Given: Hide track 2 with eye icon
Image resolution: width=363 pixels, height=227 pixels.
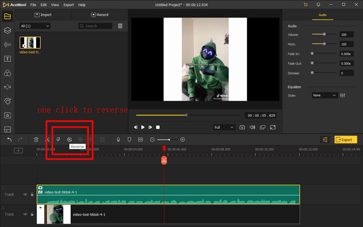Looking at the screenshot, I should click(x=25, y=195).
